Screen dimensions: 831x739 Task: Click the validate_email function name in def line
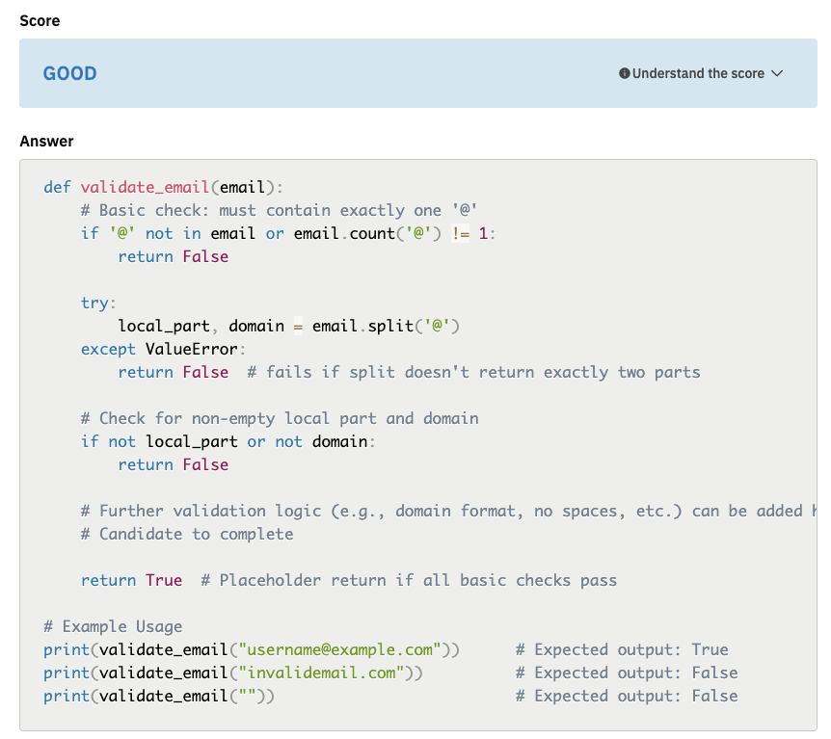146,187
